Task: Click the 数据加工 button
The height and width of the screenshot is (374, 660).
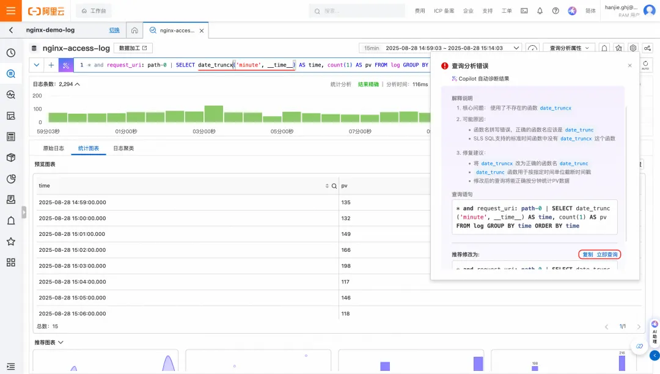Action: [x=133, y=48]
